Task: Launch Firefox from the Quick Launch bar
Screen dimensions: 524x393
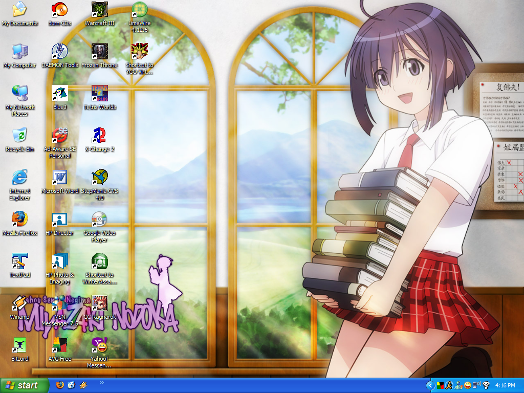Action: [59, 385]
